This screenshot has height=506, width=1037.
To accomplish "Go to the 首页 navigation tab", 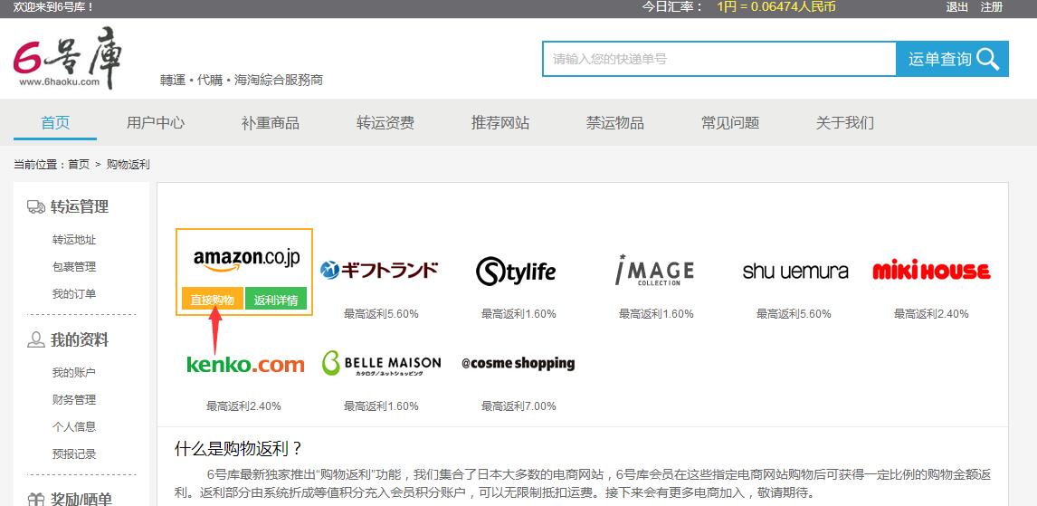I will coord(55,122).
